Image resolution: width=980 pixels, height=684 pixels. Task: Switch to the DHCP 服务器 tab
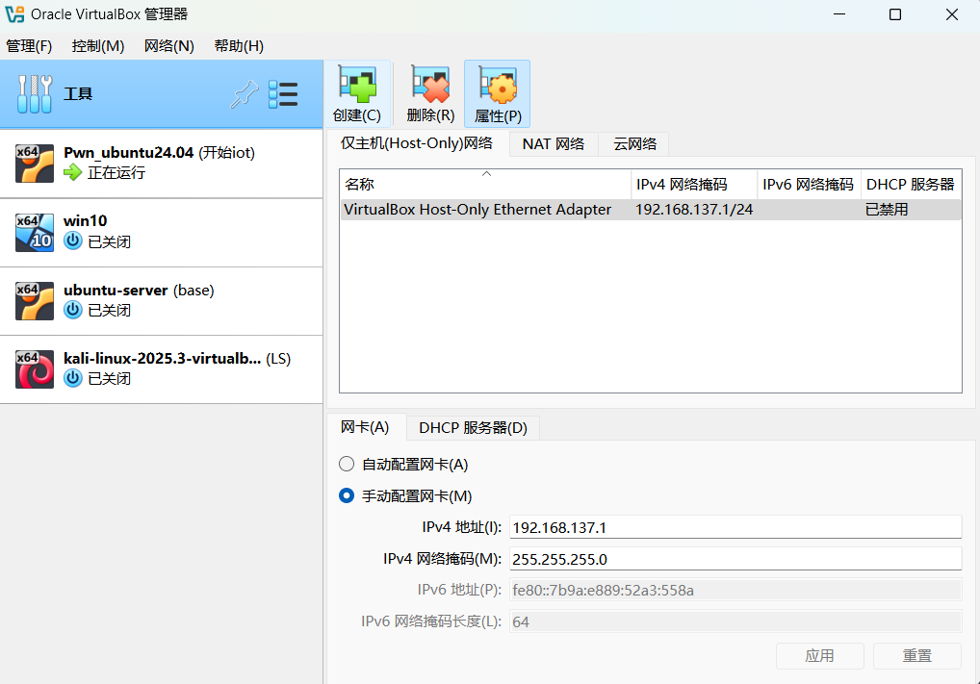click(473, 428)
